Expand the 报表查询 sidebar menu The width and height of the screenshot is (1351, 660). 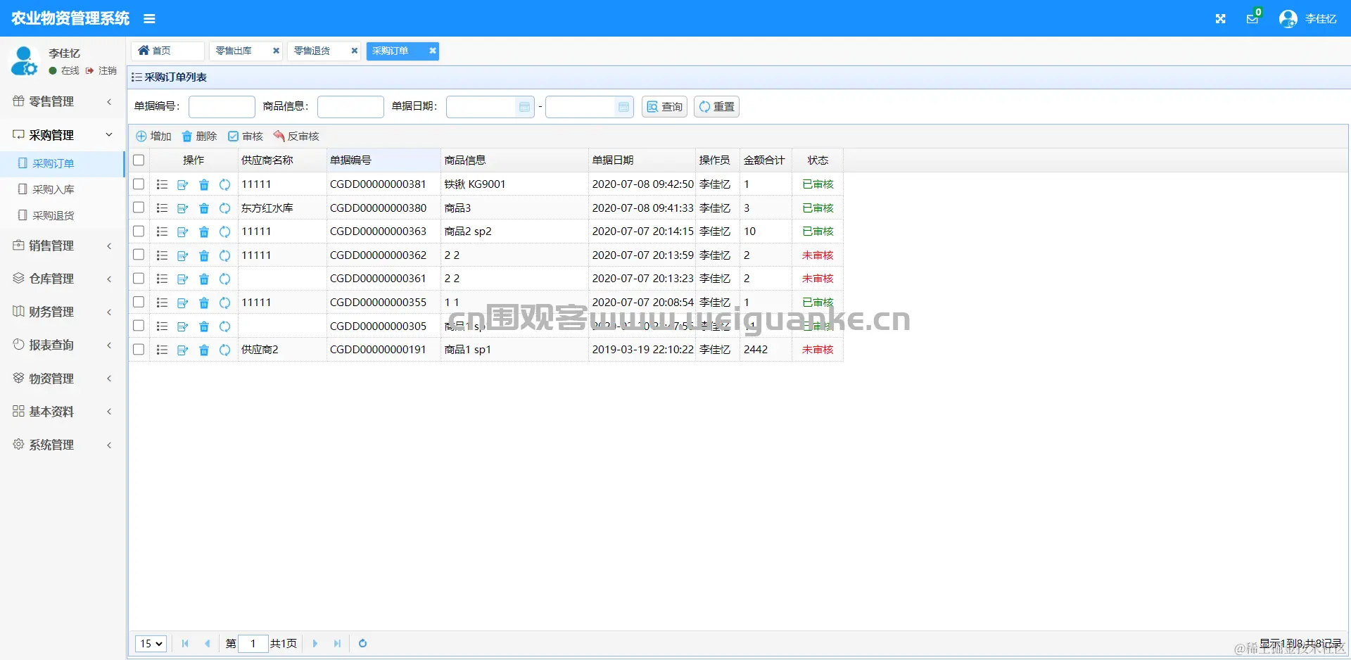coord(63,345)
